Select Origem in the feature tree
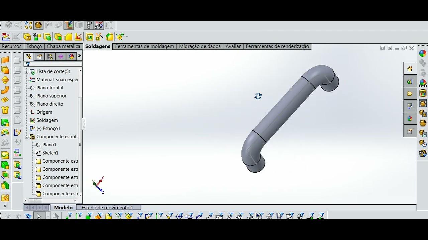Viewport: 428px width, 240px height. click(x=41, y=112)
